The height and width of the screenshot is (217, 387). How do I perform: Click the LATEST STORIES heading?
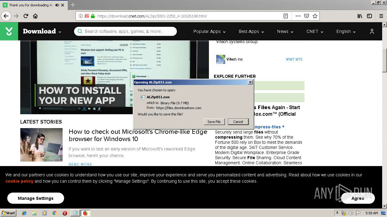coord(41,122)
